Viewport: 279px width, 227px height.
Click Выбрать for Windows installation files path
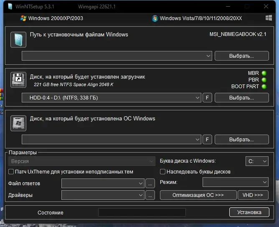click(x=242, y=56)
